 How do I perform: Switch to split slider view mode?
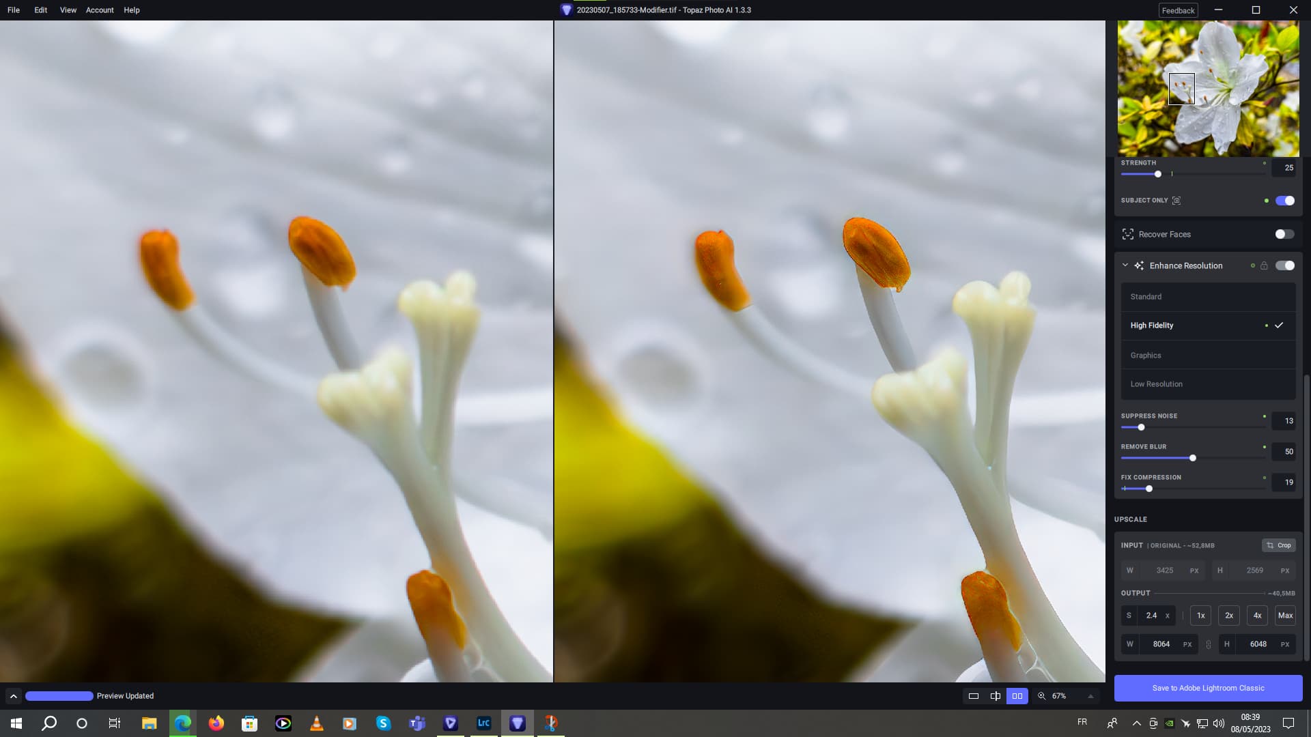click(x=996, y=696)
